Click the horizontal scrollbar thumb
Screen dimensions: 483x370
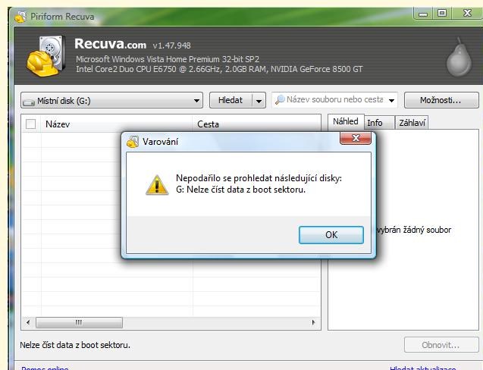point(79,322)
